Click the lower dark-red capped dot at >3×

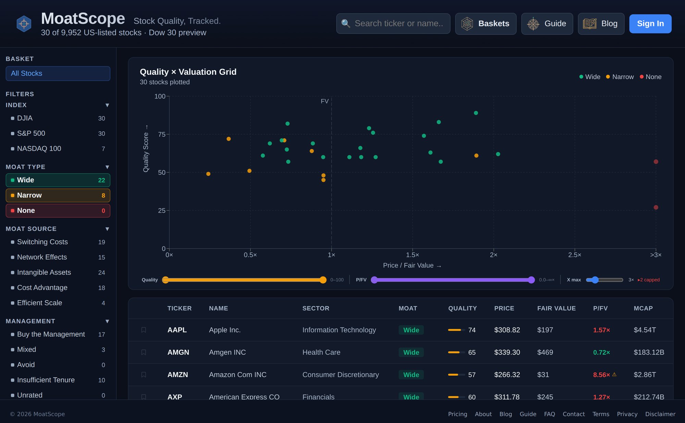click(656, 207)
